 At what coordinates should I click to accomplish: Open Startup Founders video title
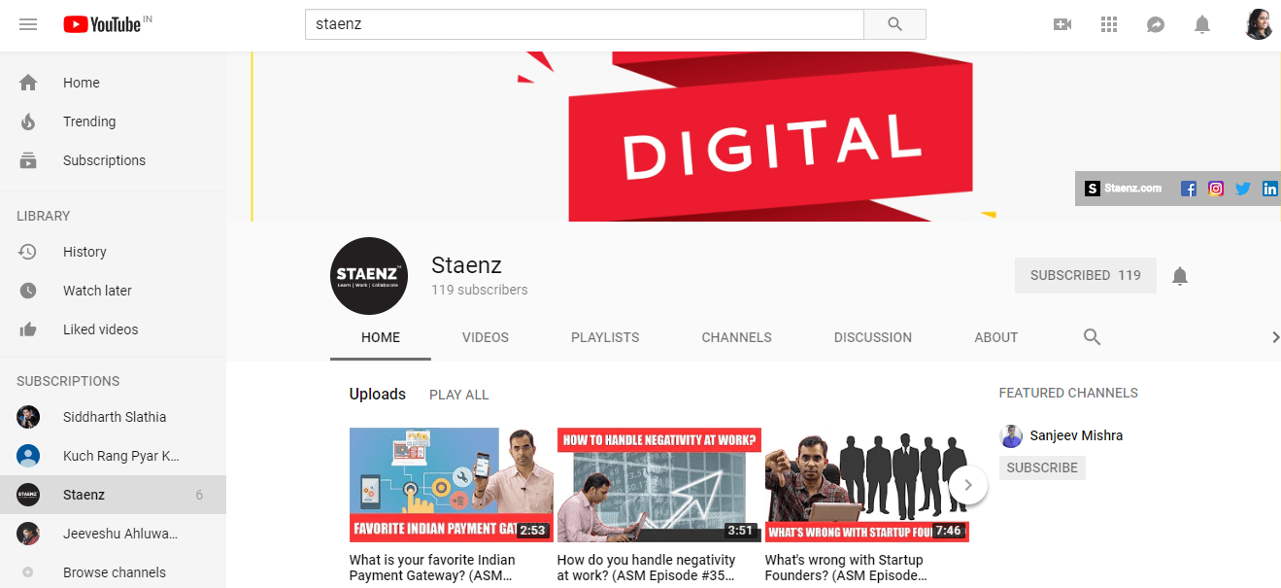point(845,568)
